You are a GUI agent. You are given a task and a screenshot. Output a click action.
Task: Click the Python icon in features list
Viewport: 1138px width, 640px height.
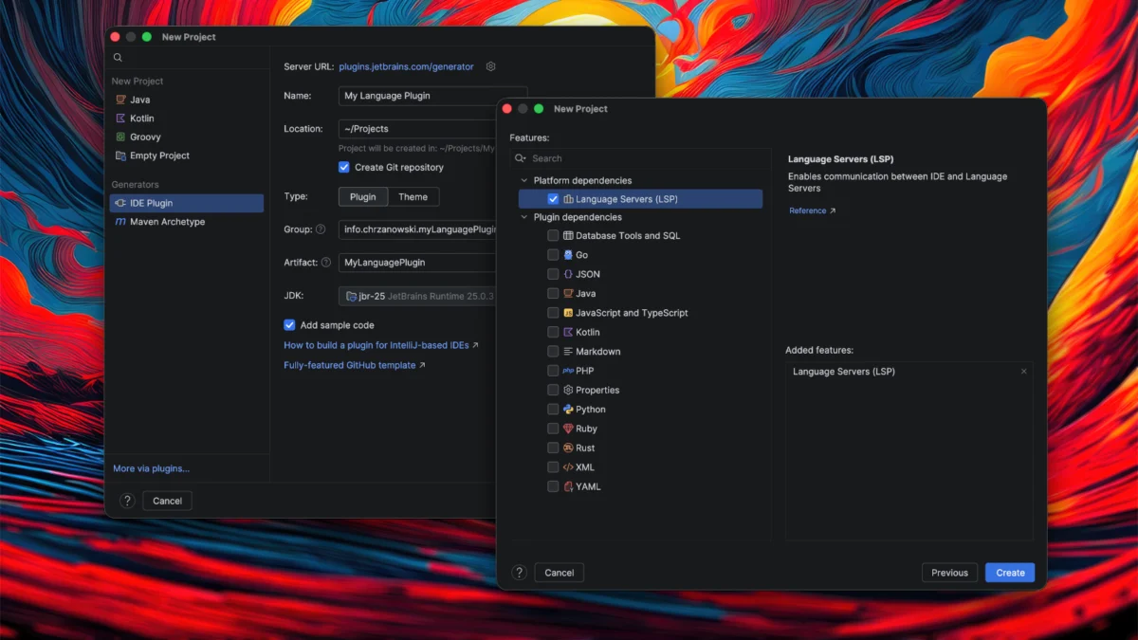point(568,410)
